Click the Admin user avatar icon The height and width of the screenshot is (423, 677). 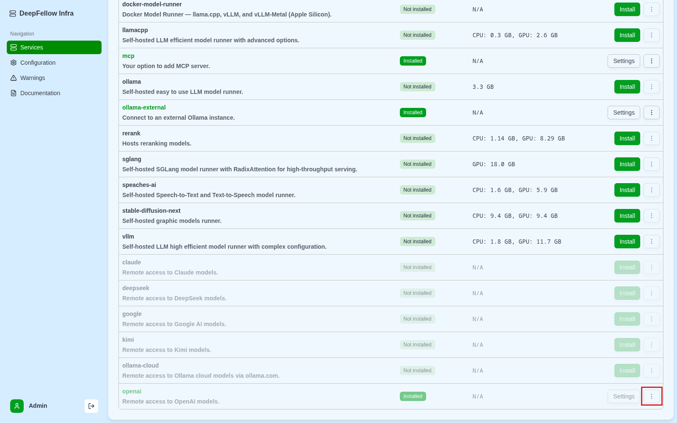pos(17,406)
